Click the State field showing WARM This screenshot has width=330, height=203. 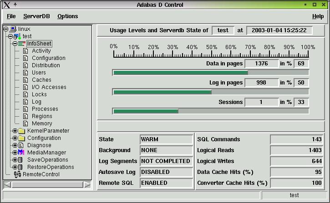(166, 139)
